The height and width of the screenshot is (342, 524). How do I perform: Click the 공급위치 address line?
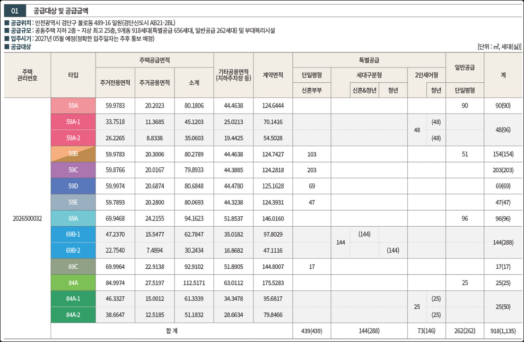pyautogui.click(x=90, y=23)
